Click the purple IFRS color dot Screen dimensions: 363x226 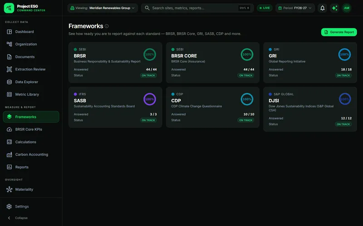75,94
